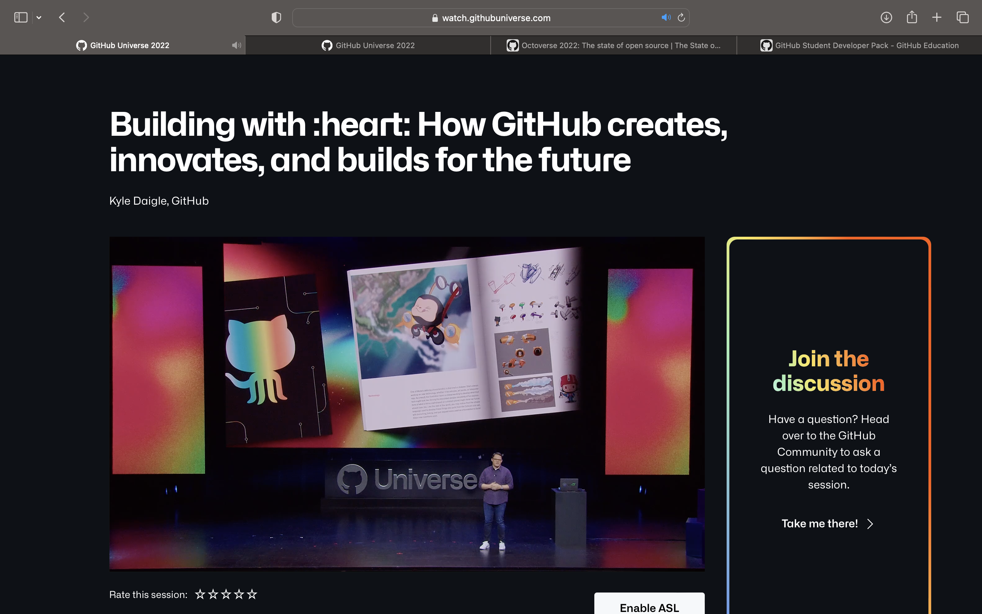This screenshot has width=982, height=614.
Task: Open the GitHub Student Developer Pack tab
Action: (859, 45)
